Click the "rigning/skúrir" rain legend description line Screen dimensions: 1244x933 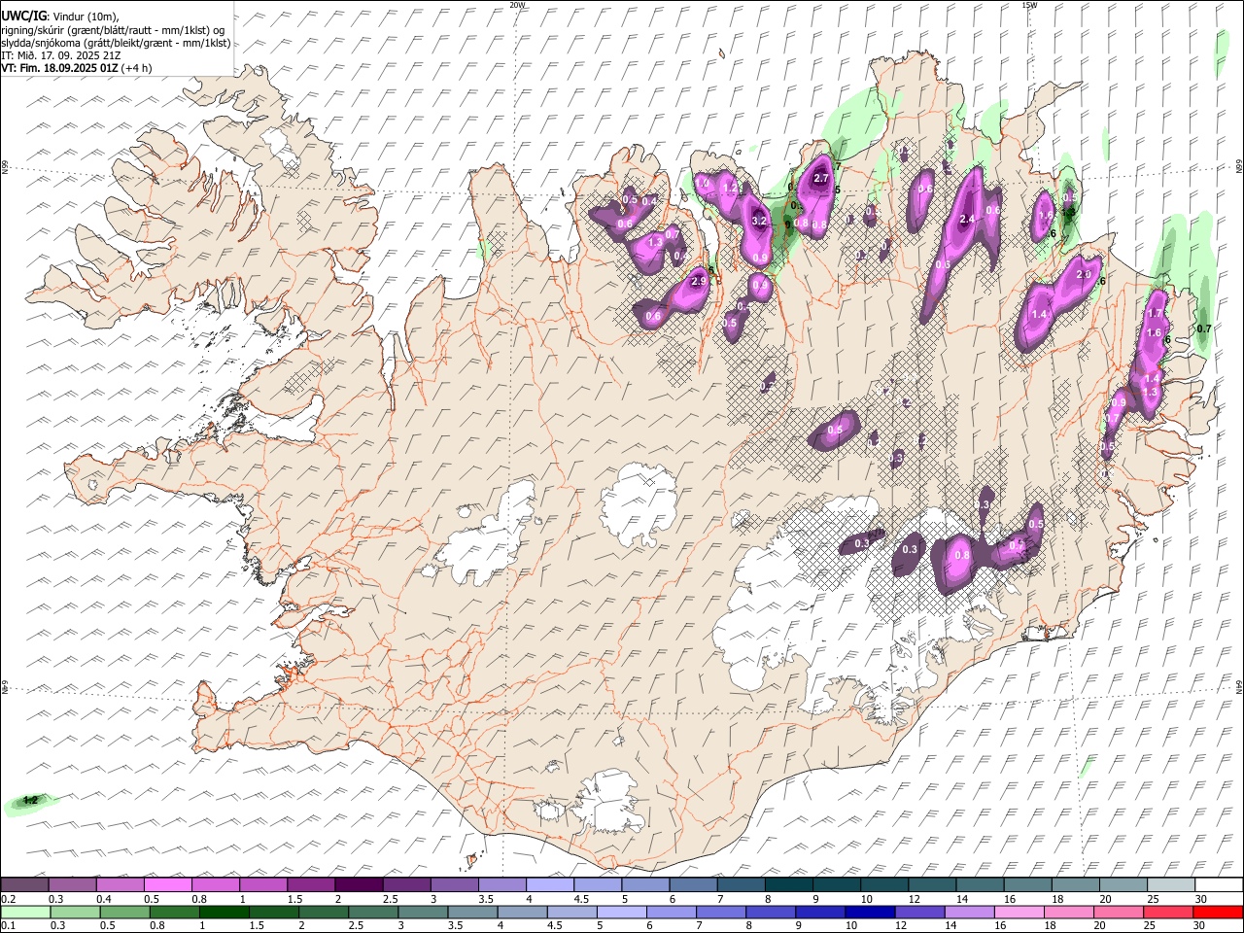pyautogui.click(x=113, y=30)
